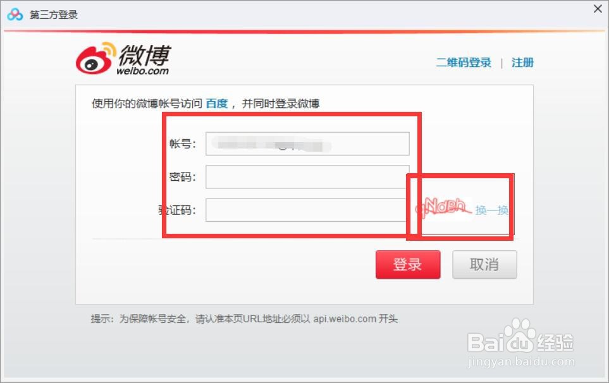This screenshot has width=609, height=383.
Task: Click the 百度 link in description
Action: pos(217,104)
